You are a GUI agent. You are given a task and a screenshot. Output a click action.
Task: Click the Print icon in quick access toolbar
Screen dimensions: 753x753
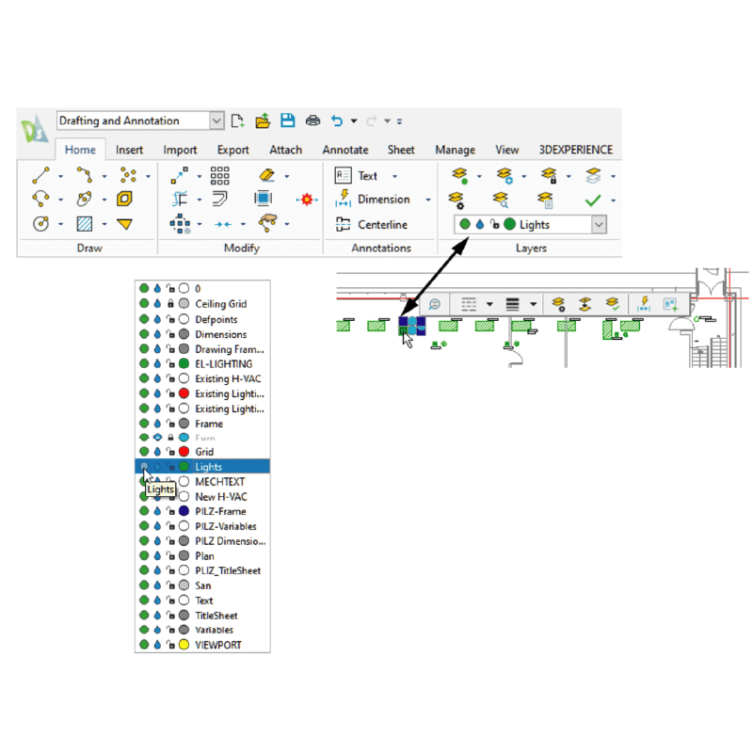pos(312,120)
